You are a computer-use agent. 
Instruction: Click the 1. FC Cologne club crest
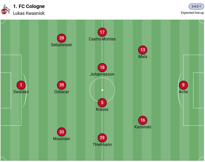pos(6,10)
